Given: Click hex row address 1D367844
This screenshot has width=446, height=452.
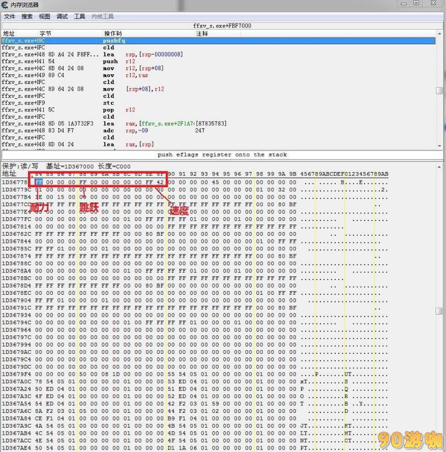Looking at the screenshot, I should [x=16, y=241].
